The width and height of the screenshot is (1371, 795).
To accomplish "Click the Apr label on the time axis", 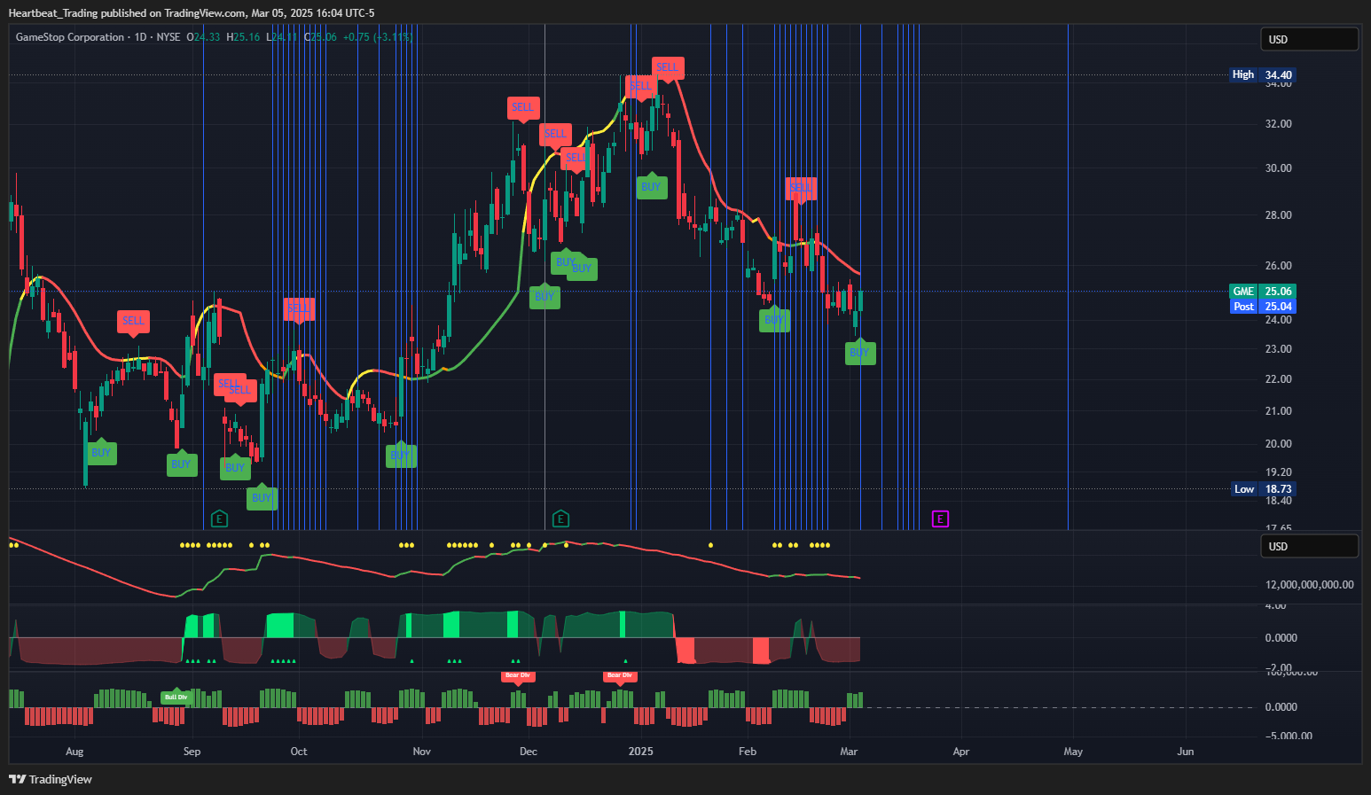I will pos(960,752).
